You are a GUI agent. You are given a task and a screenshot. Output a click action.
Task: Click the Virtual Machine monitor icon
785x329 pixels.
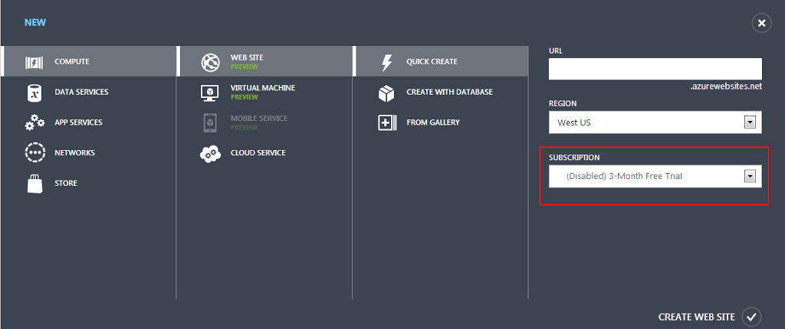pos(209,93)
